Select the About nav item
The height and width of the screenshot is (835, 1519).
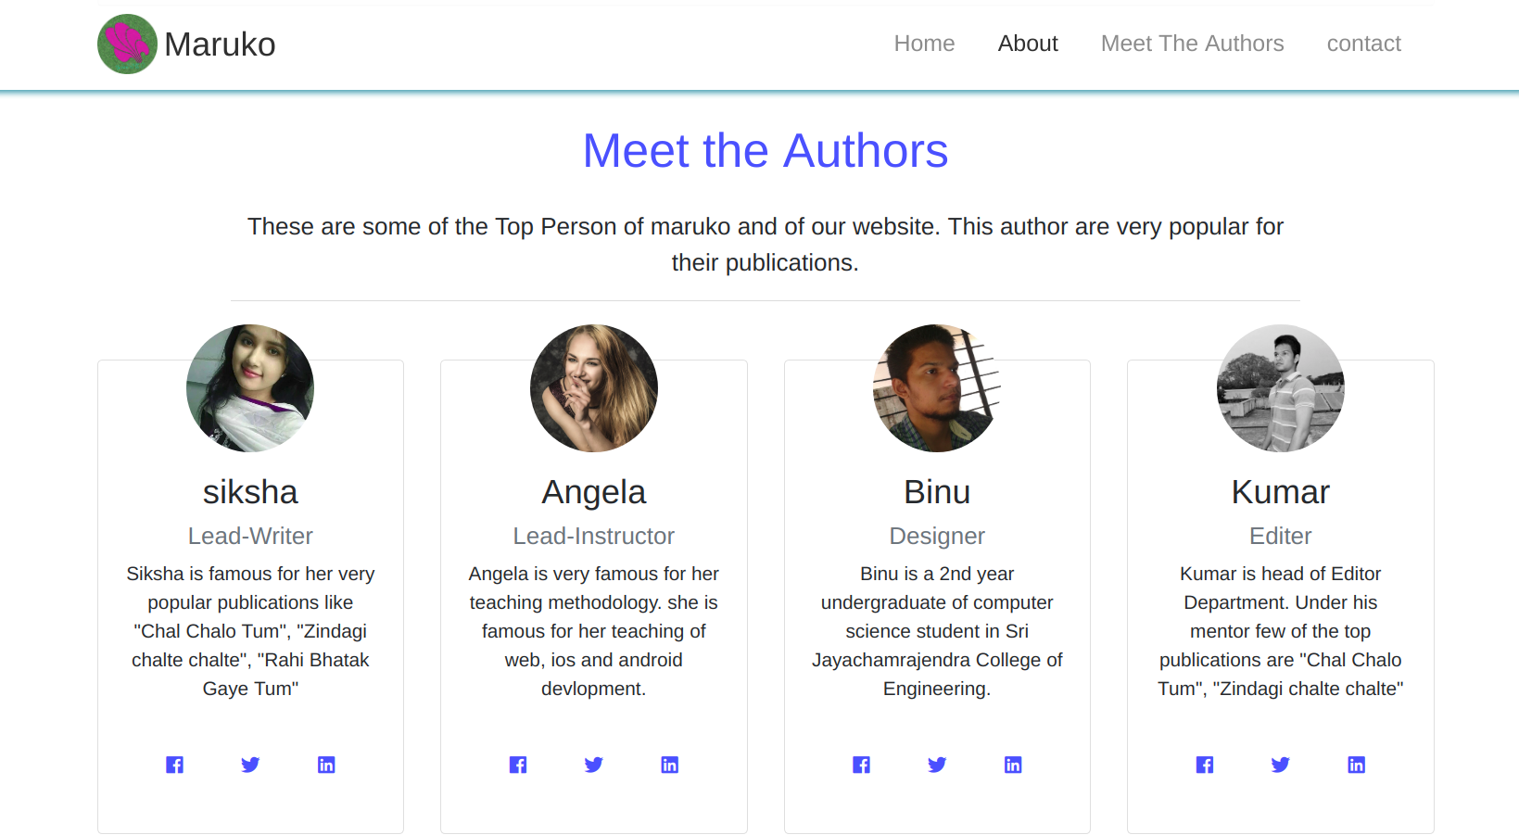pos(1028,44)
